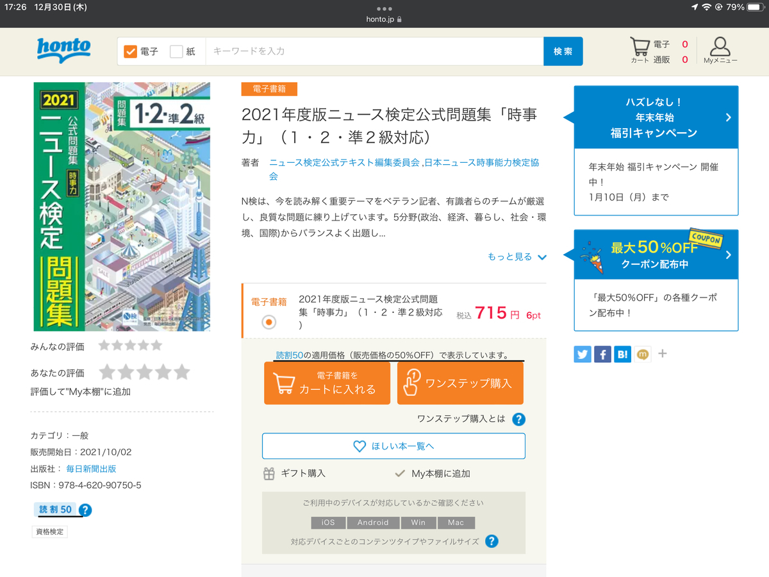This screenshot has width=769, height=577.
Task: Open publisher link 毎日新聞出版
Action: (91, 469)
